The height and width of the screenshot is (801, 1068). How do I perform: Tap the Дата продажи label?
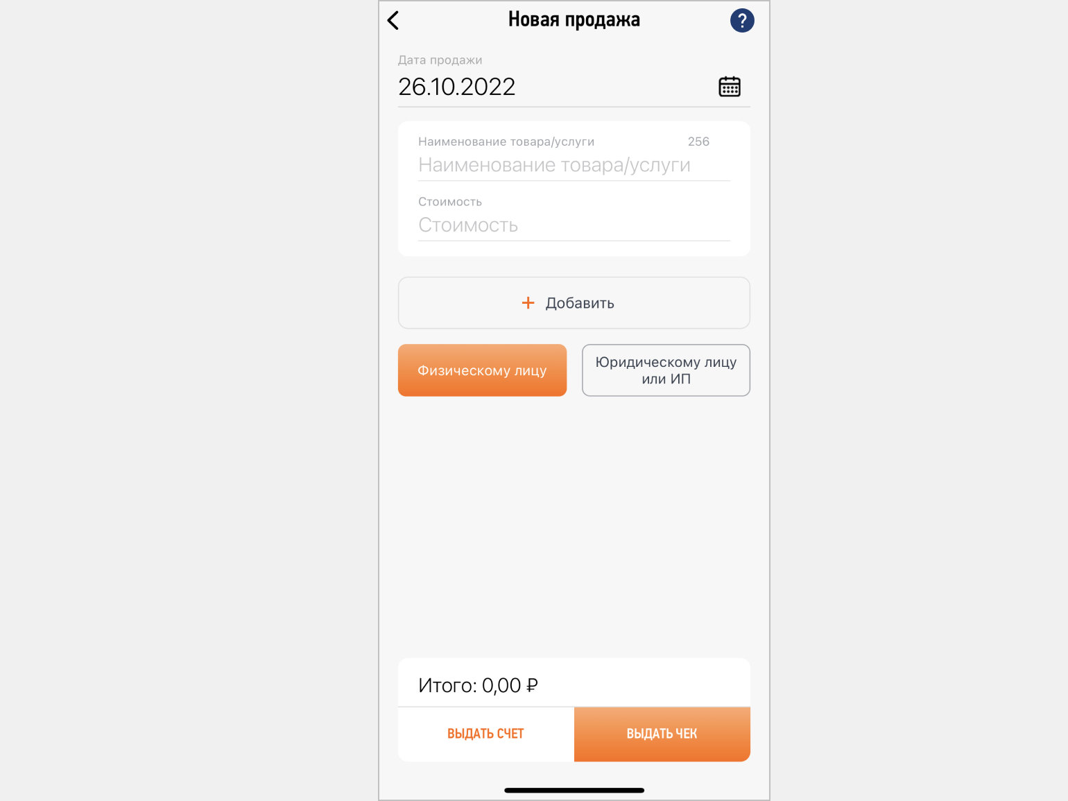coord(440,60)
